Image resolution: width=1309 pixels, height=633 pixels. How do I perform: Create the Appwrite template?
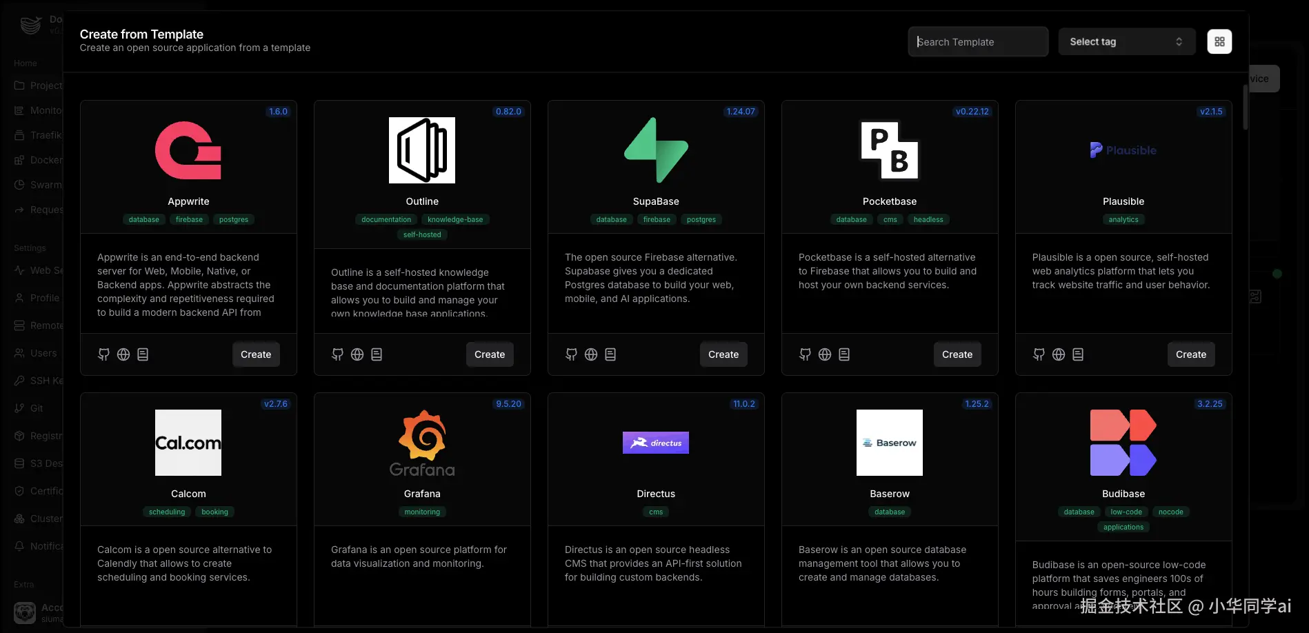pyautogui.click(x=256, y=354)
